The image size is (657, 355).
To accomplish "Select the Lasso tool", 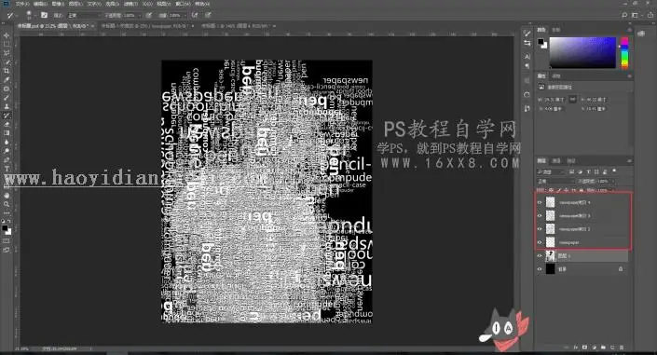I will [7, 53].
